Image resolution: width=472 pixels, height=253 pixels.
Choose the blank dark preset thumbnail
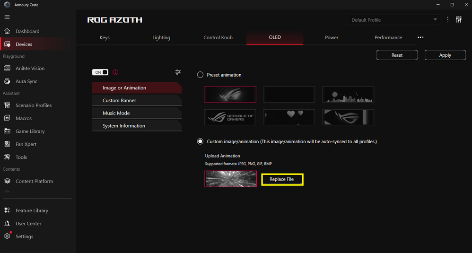click(289, 94)
